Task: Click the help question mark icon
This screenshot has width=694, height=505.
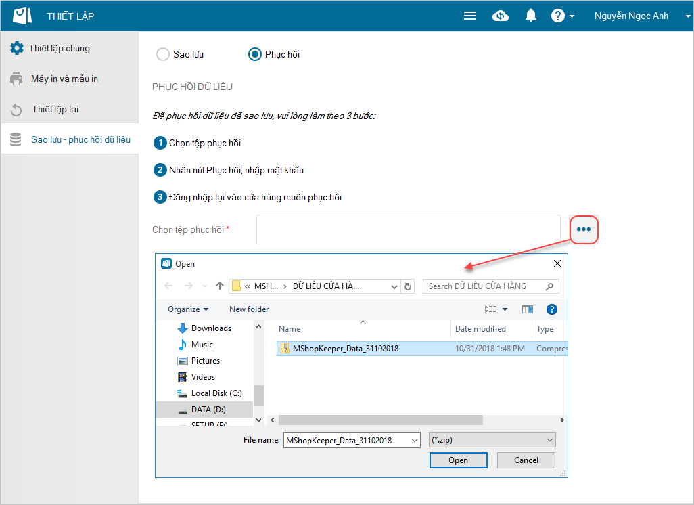Action: pyautogui.click(x=558, y=16)
